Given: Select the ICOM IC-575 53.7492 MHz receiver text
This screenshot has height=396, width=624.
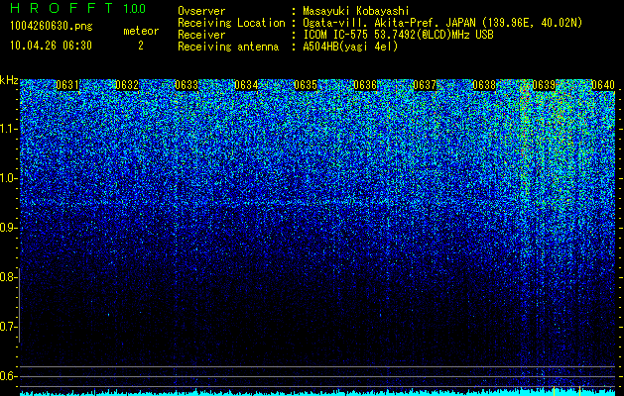Looking at the screenshot, I should click(x=398, y=35).
